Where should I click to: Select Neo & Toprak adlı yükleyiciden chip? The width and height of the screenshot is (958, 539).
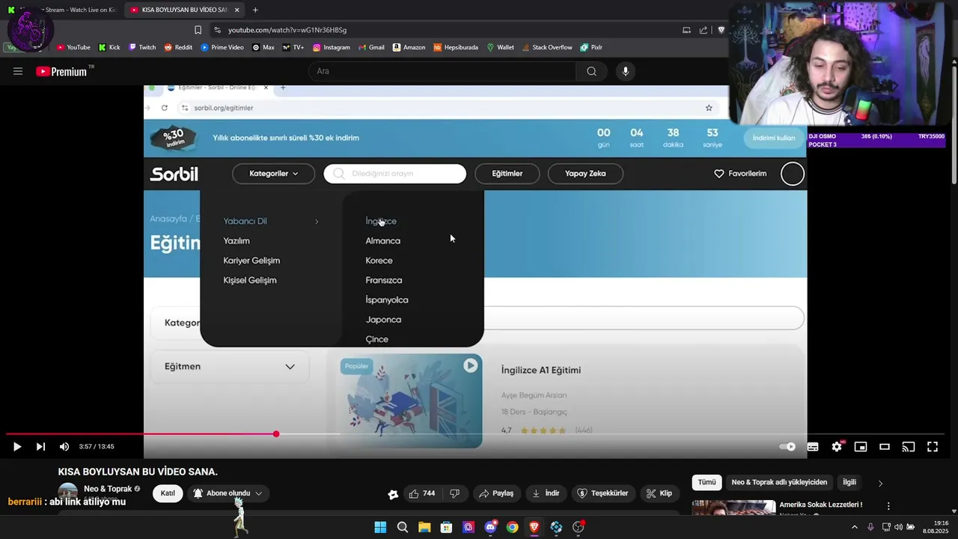pos(779,483)
